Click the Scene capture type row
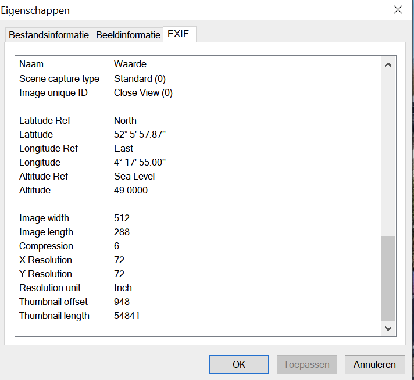Image resolution: width=414 pixels, height=380 pixels. [x=59, y=78]
